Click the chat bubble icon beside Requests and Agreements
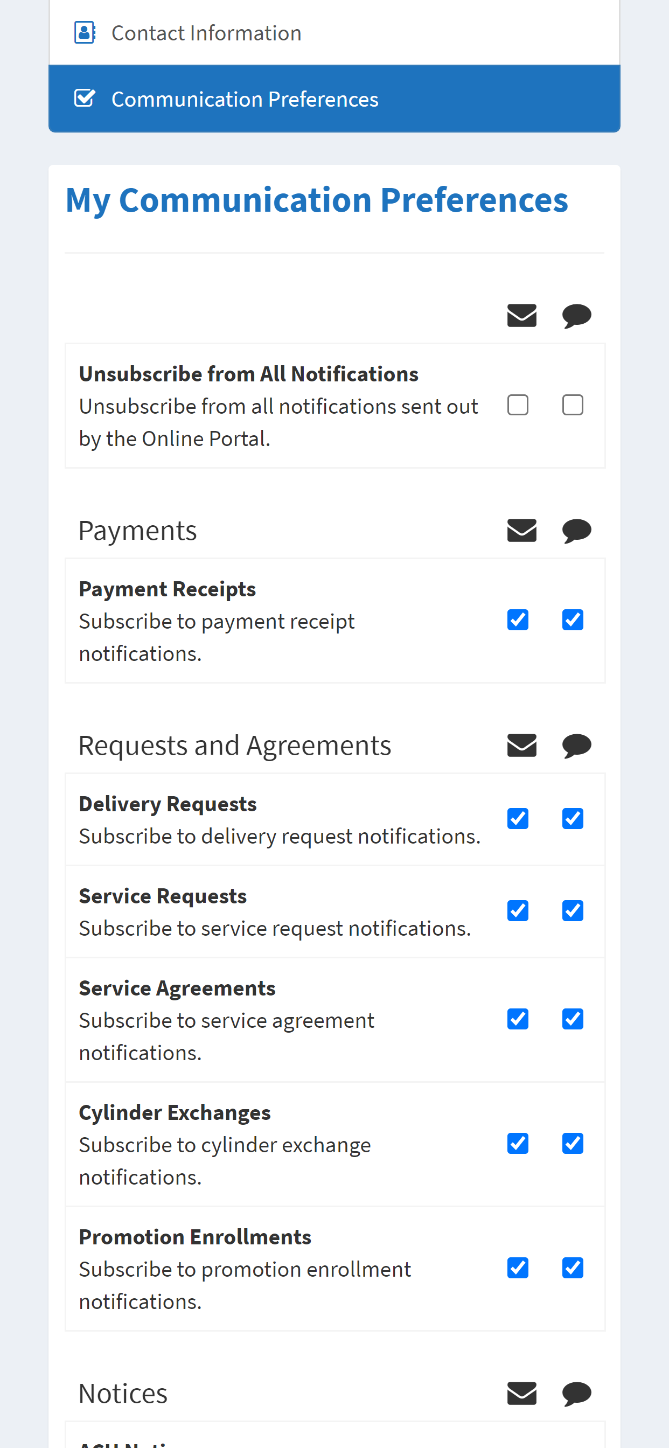The image size is (669, 1448). (x=577, y=746)
